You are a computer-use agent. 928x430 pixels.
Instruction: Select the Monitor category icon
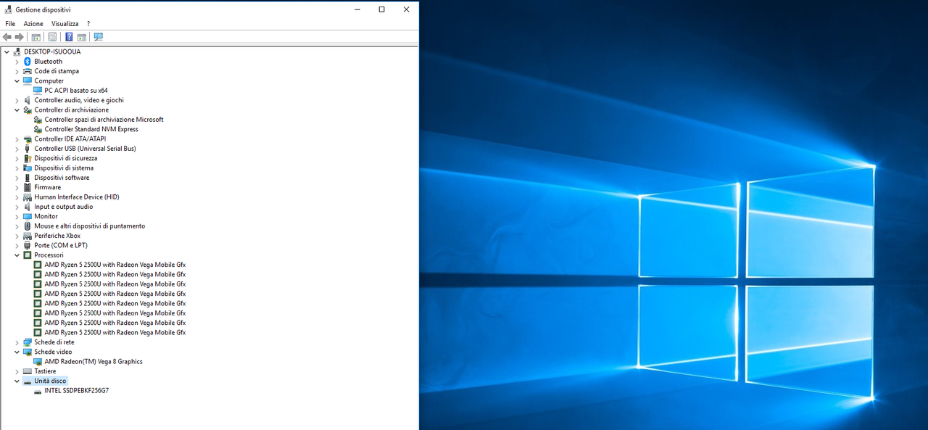point(28,216)
